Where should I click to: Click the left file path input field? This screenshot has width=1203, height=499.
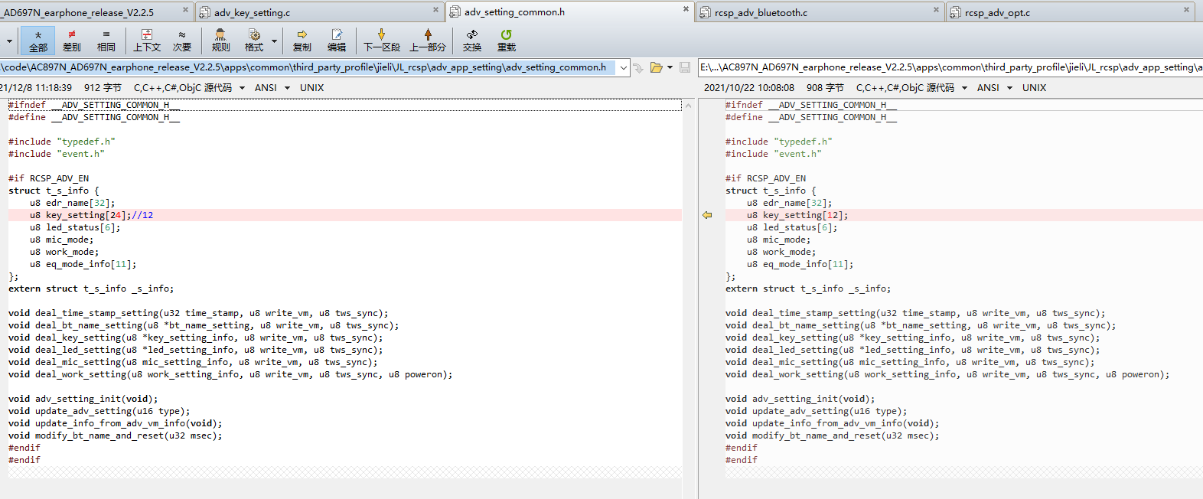tap(308, 67)
